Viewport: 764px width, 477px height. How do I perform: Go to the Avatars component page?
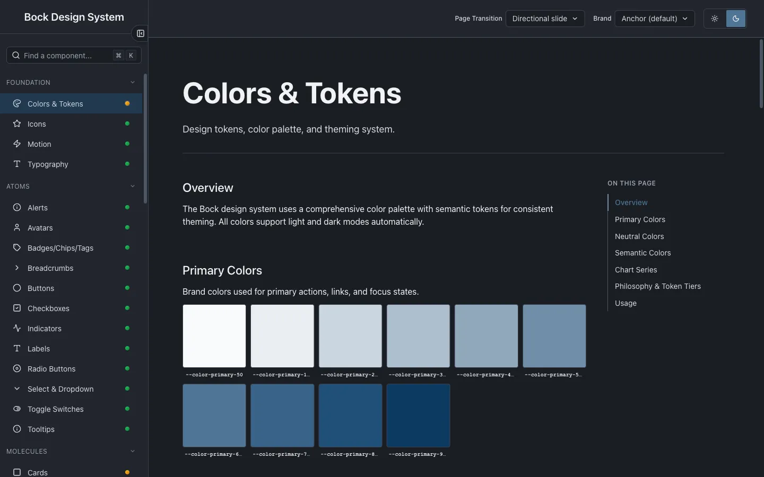(x=71, y=227)
